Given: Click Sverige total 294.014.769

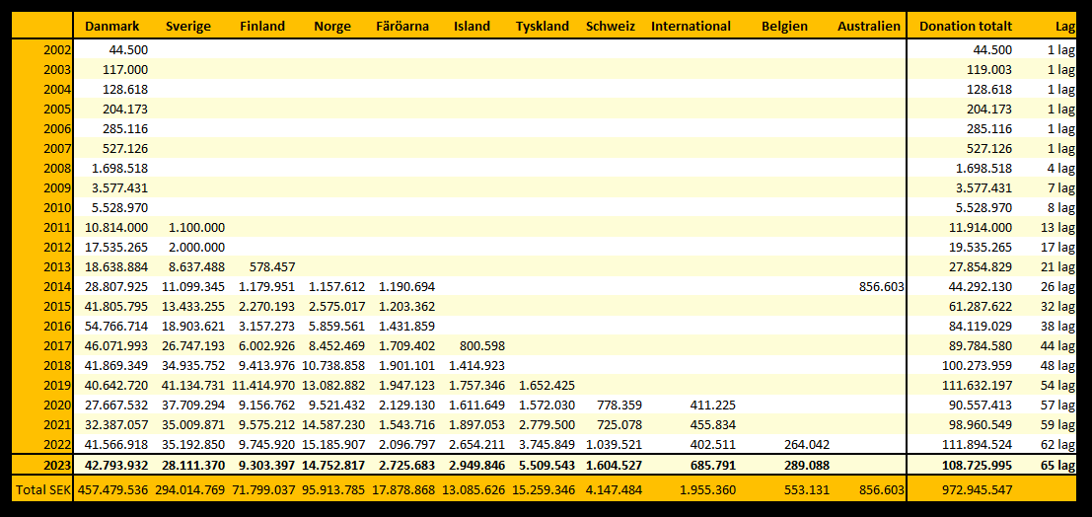Looking at the screenshot, I should (190, 489).
